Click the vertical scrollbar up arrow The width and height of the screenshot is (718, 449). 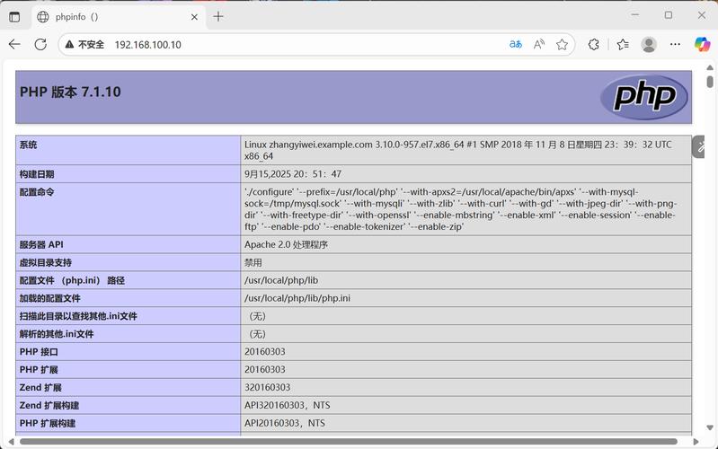(710, 67)
